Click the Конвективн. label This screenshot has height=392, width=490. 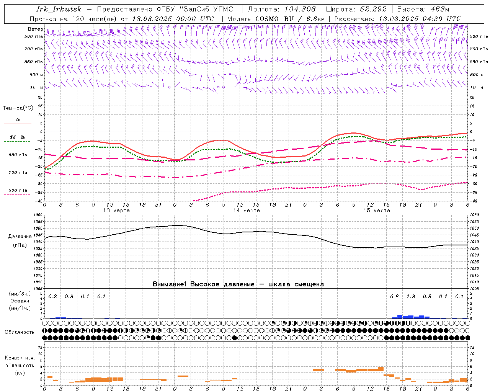click(20, 358)
